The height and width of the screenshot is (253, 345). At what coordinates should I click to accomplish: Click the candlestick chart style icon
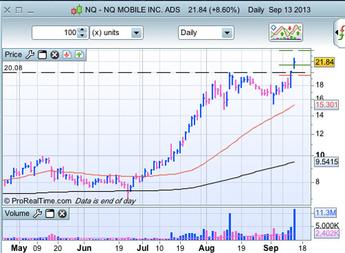tap(77, 10)
